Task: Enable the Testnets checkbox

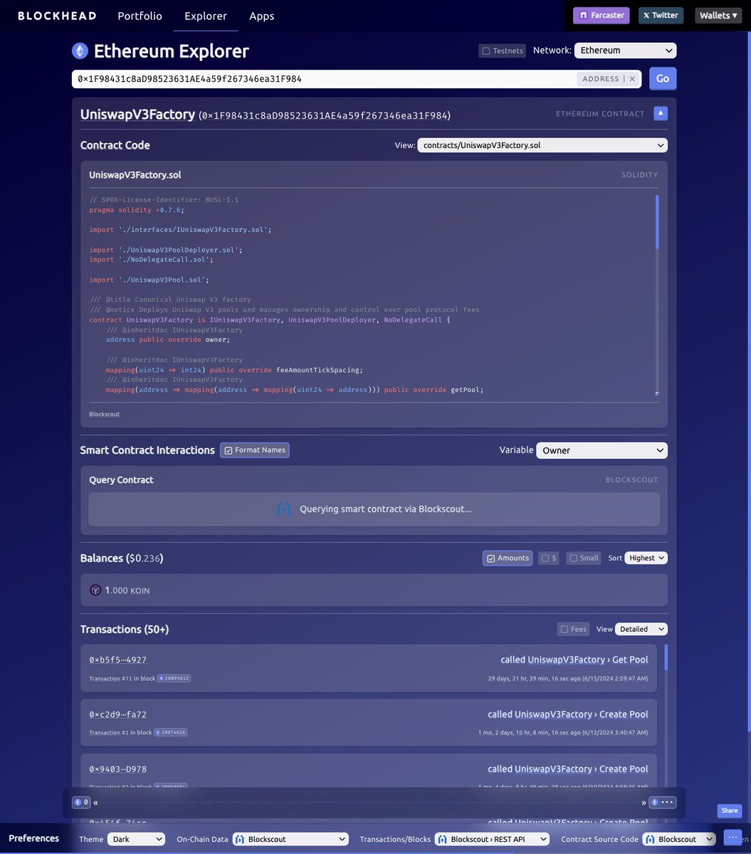Action: 487,51
